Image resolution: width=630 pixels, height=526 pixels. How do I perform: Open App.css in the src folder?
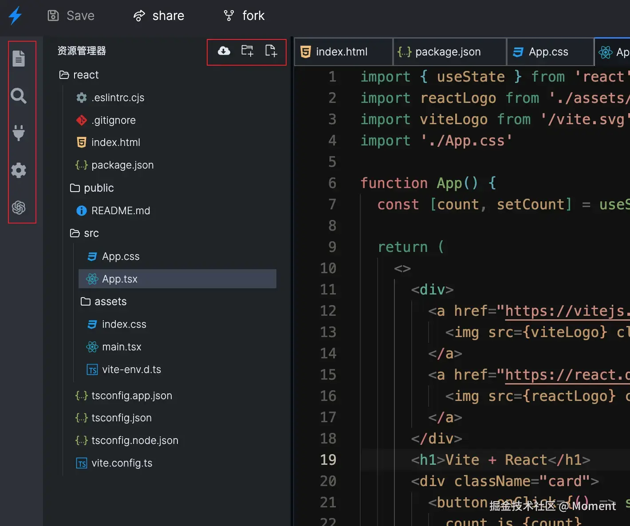click(x=113, y=256)
